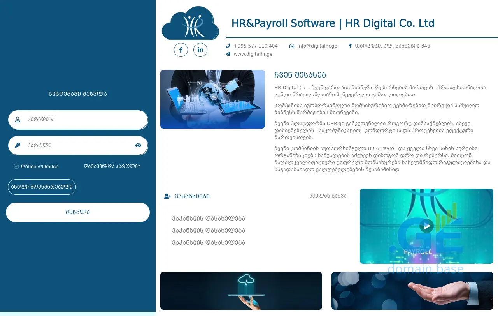This screenshot has width=498, height=316.
Task: Open ყველას ნახვა view all link
Action: pos(328,196)
